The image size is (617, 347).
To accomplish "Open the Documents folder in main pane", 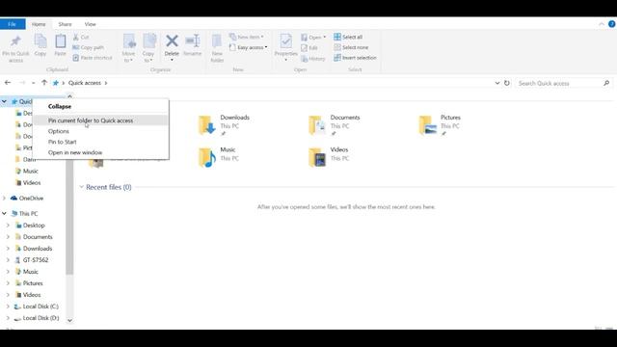I will coord(335,125).
